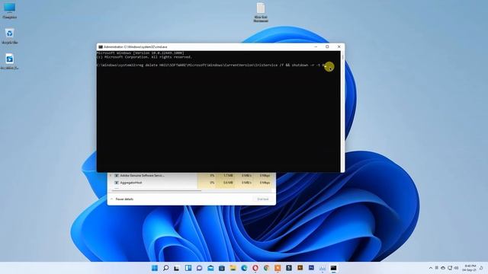Open the Widgets panel icon
488x274 pixels.
tap(188, 268)
